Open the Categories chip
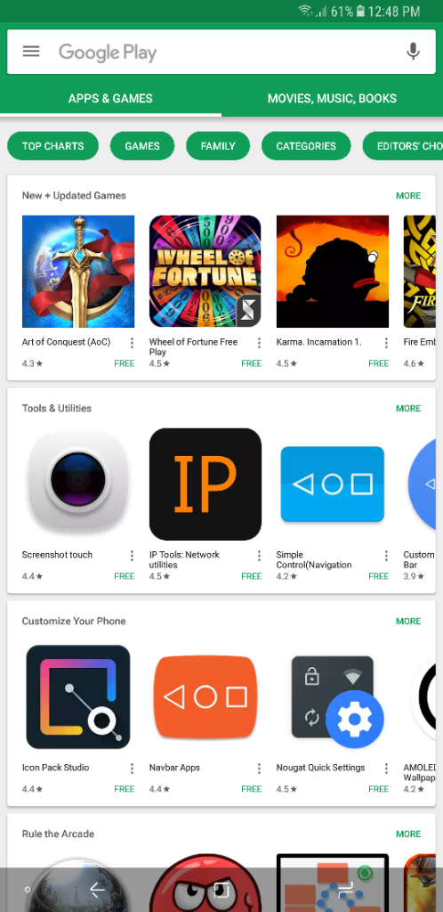This screenshot has width=443, height=912. pos(306,146)
